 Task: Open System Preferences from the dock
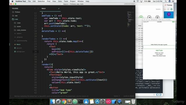pyautogui.click(x=103, y=101)
